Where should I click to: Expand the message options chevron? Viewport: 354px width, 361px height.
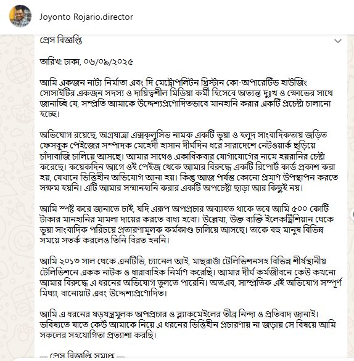click(x=337, y=41)
